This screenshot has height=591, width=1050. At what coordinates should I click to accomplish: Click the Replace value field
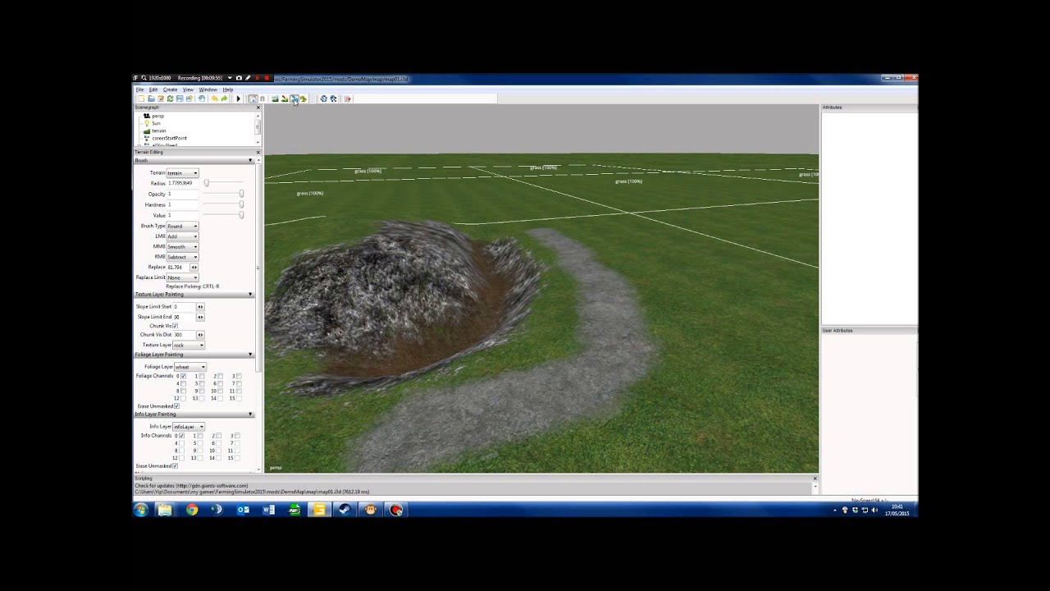[x=178, y=268]
